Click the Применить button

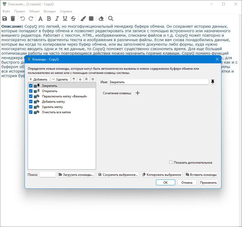(x=208, y=182)
